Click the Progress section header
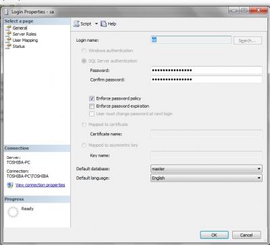270x245 pixels. 37,199
